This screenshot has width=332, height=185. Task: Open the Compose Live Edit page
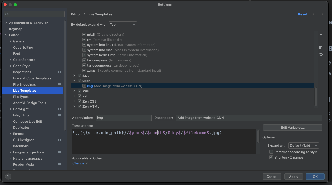[28, 121]
